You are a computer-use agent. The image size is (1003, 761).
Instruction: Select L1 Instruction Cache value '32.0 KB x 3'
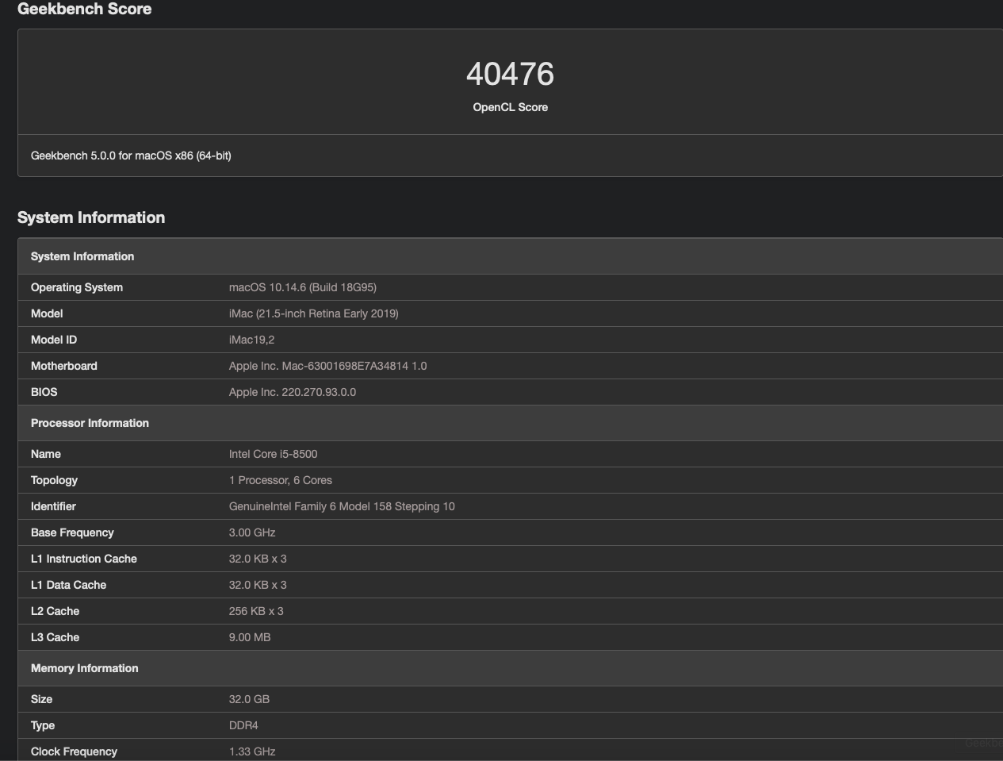(x=258, y=559)
